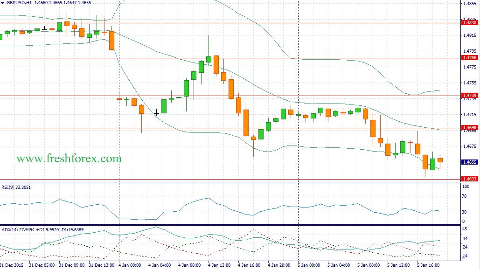Click the triangle arrow beside GBPUSD,H1

click(3, 2)
